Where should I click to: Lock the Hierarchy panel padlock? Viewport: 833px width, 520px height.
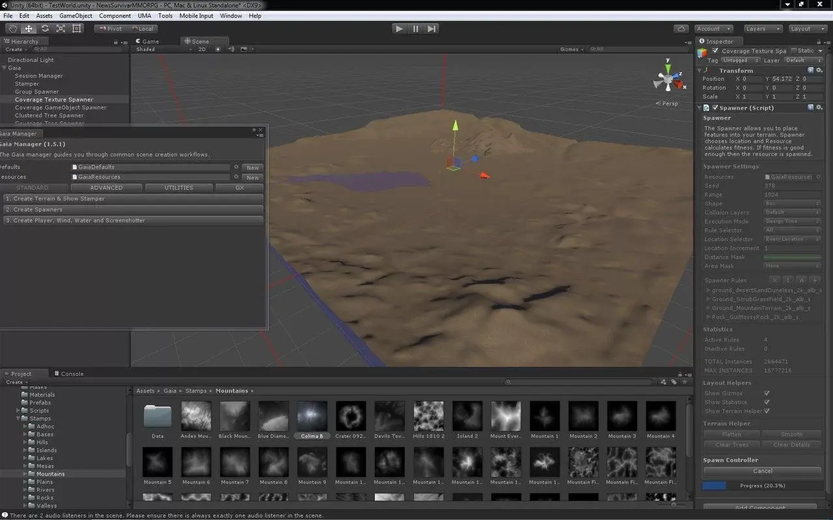coord(117,41)
